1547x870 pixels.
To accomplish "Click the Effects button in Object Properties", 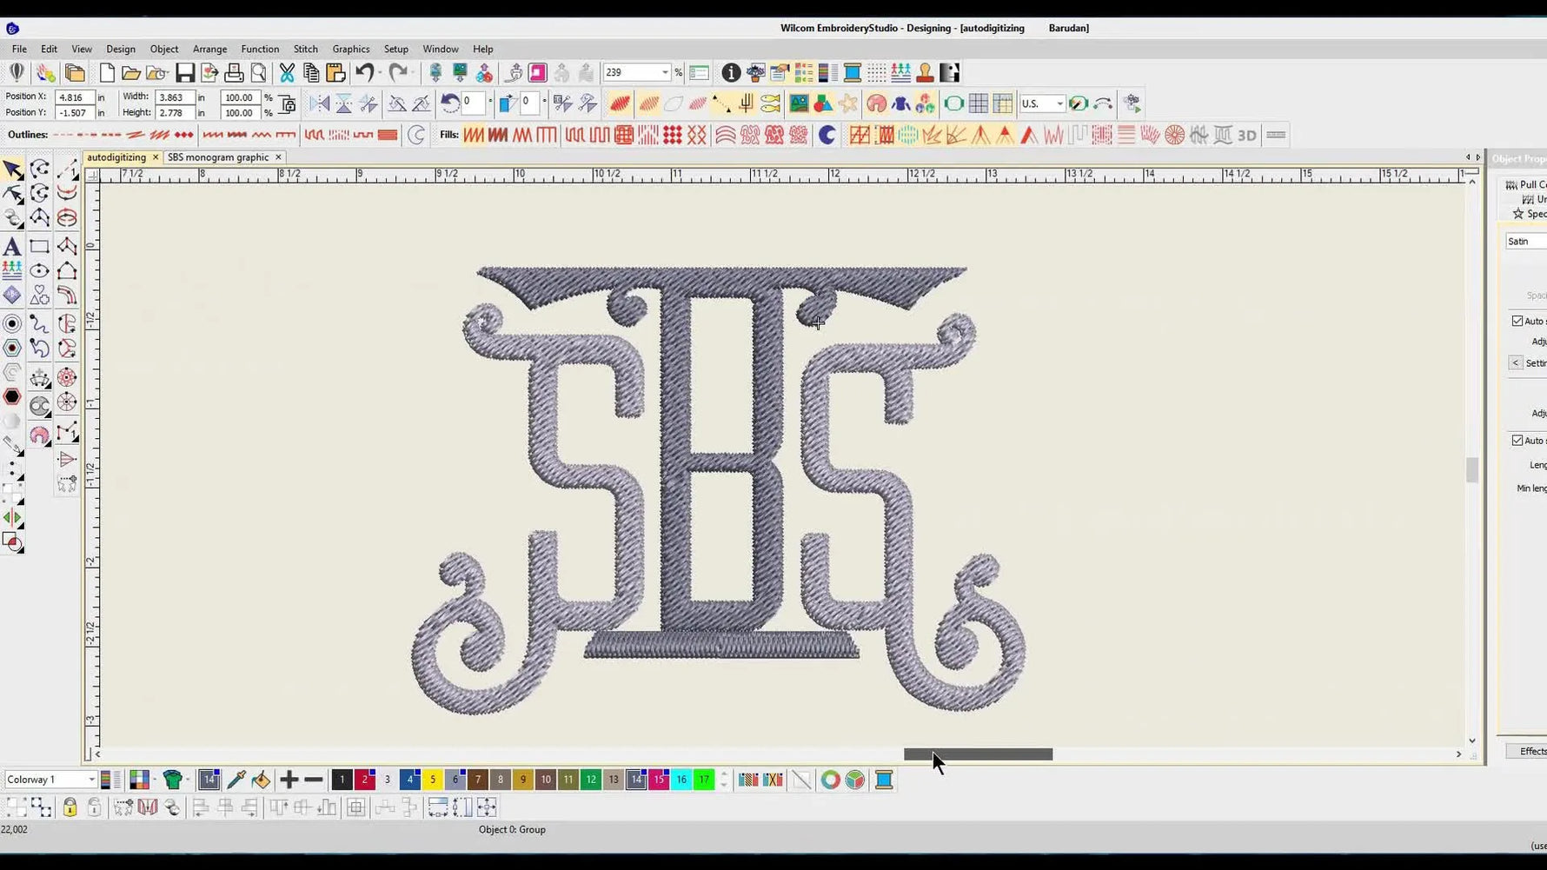I will pos(1527,751).
